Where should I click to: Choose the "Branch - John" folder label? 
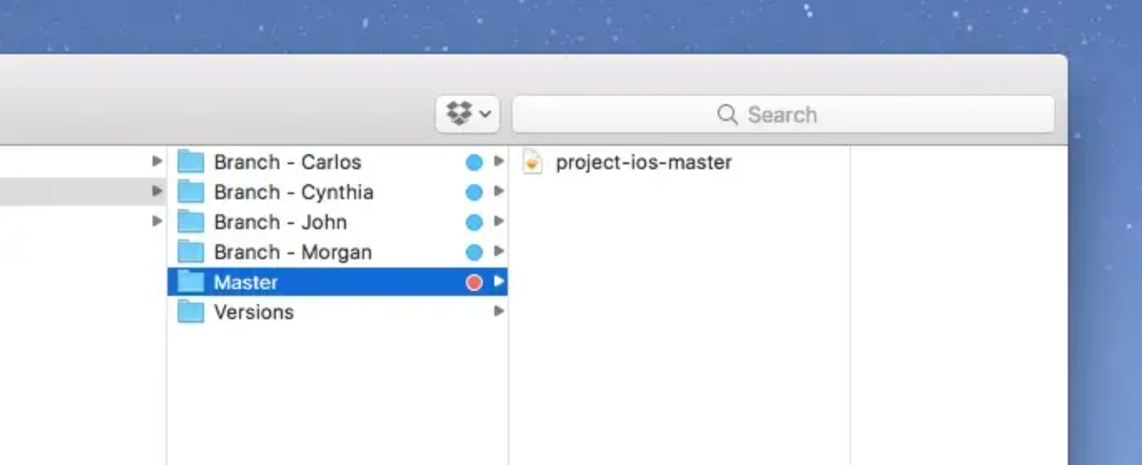pos(280,222)
